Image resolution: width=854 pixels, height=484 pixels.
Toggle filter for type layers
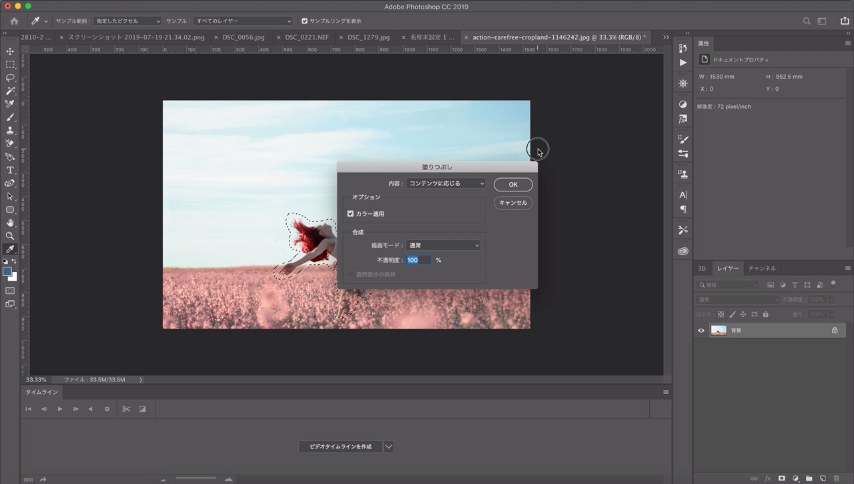click(795, 285)
